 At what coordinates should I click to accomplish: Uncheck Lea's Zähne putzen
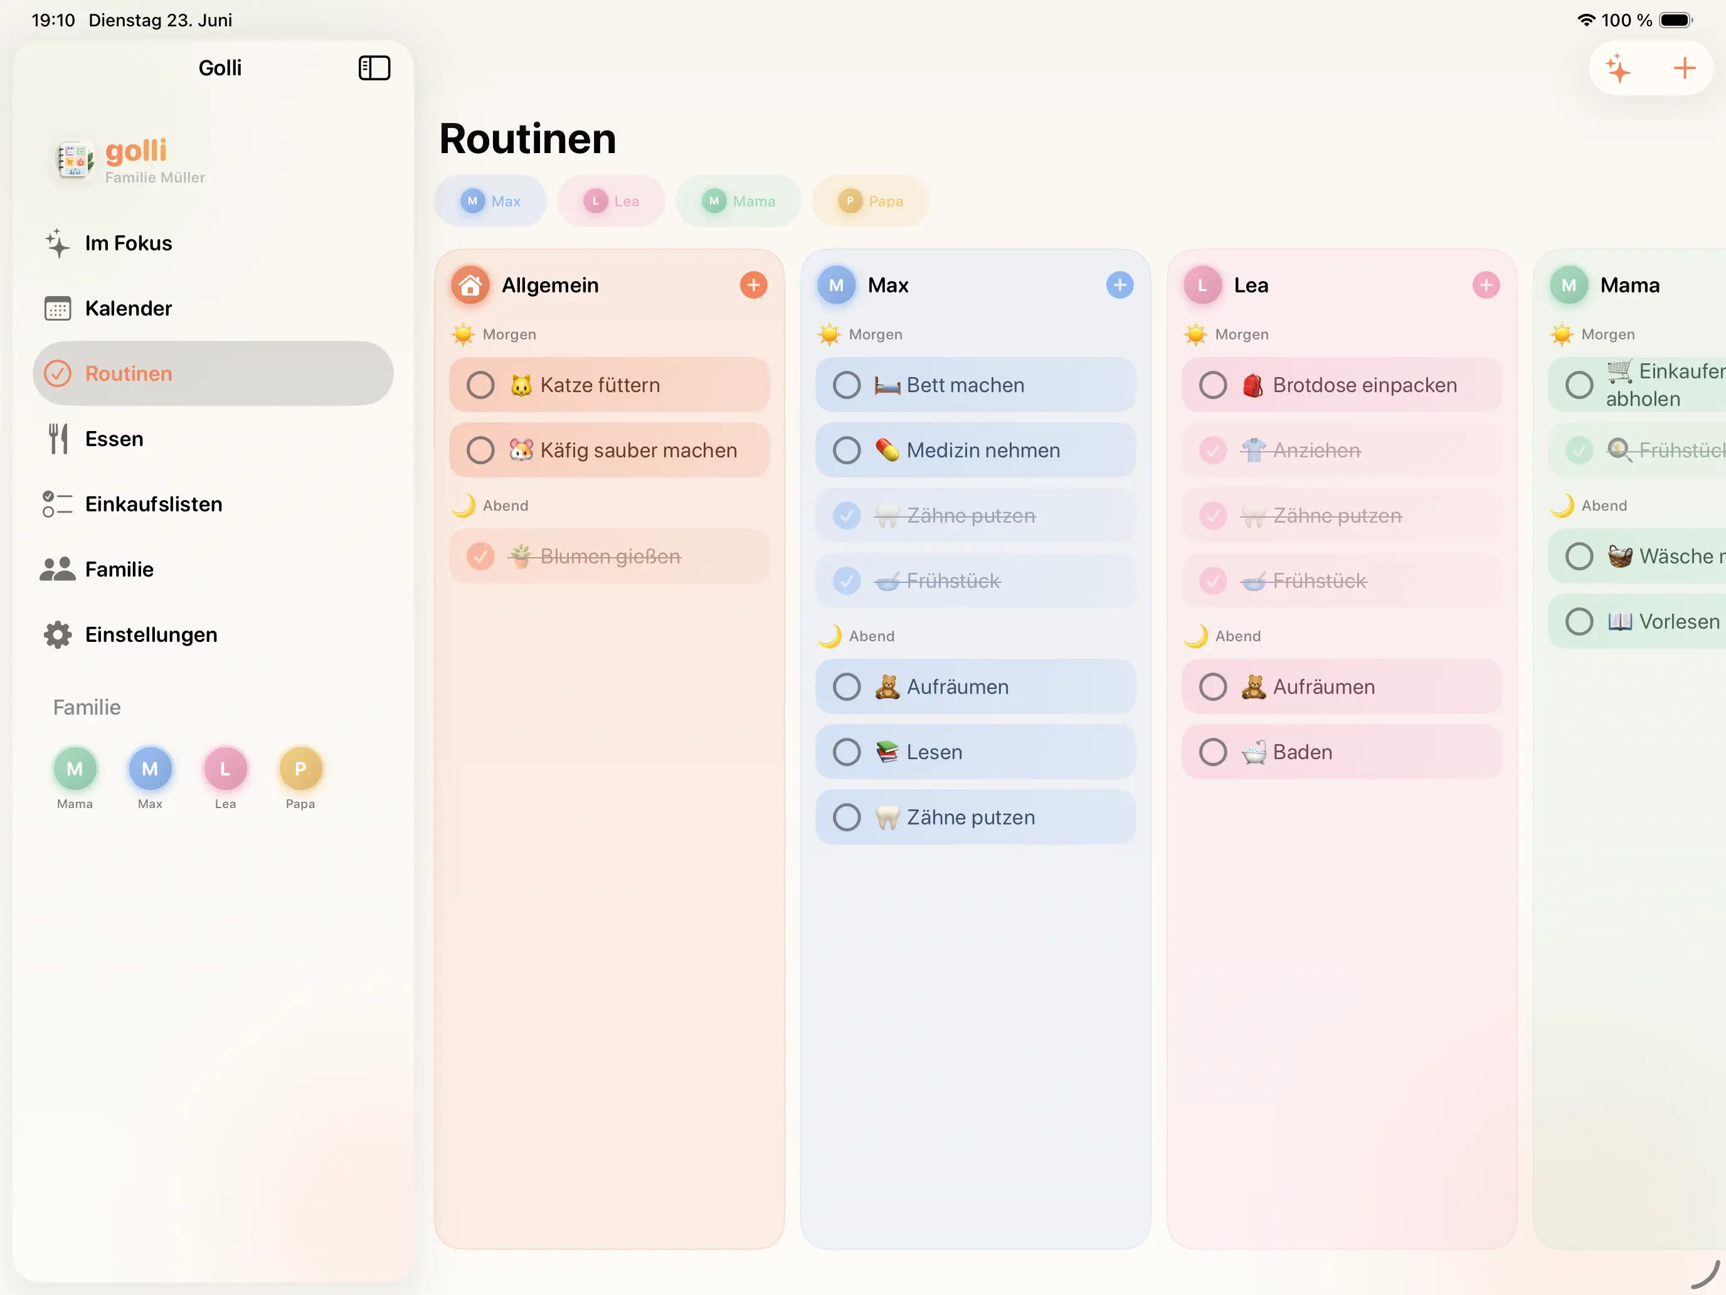1212,515
